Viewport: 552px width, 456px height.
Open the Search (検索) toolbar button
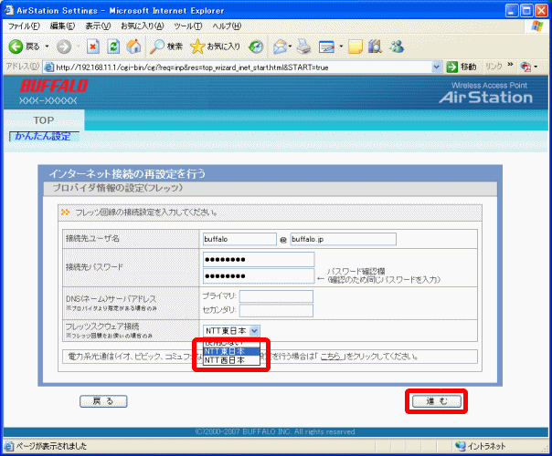click(x=166, y=47)
